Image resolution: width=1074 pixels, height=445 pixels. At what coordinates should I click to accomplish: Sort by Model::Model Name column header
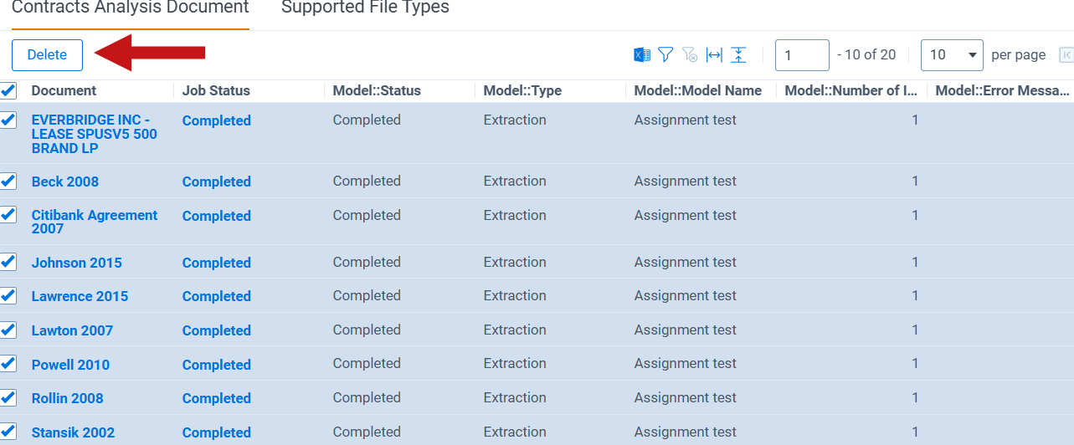[x=698, y=90]
